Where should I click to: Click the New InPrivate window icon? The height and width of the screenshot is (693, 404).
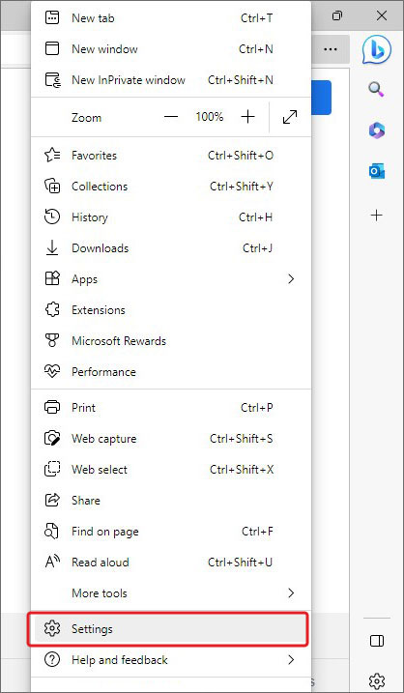(52, 80)
